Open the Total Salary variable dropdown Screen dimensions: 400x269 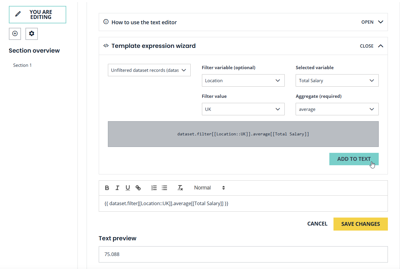click(x=337, y=80)
